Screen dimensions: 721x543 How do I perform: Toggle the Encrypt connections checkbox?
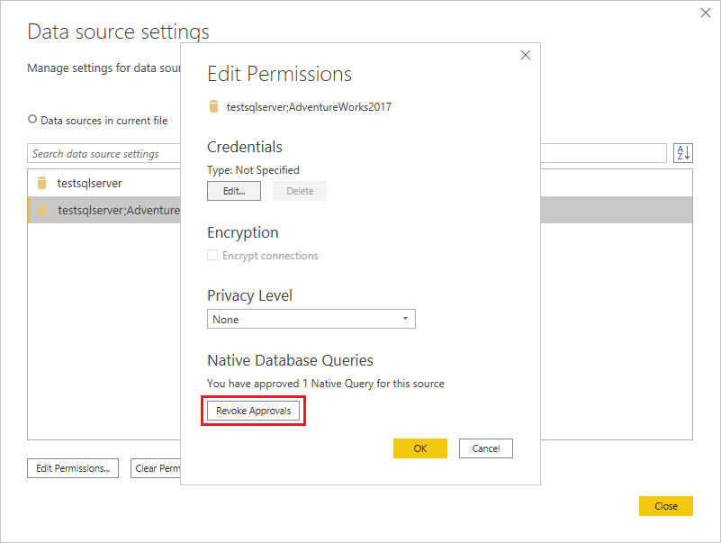click(x=212, y=255)
